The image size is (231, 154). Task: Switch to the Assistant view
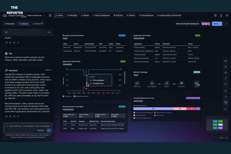pyautogui.click(x=10, y=24)
